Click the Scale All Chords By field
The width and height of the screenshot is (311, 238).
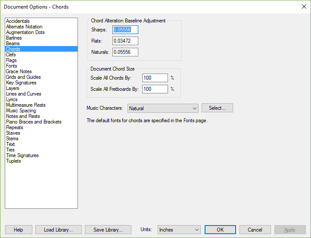[x=155, y=78]
